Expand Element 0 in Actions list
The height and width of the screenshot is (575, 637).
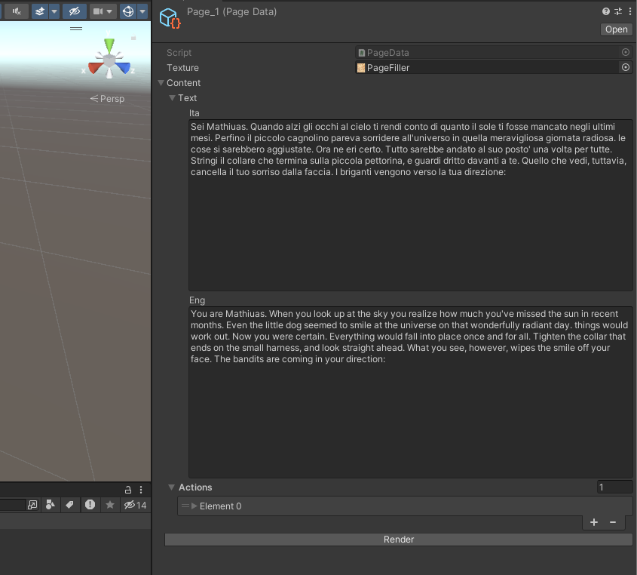[x=194, y=506]
